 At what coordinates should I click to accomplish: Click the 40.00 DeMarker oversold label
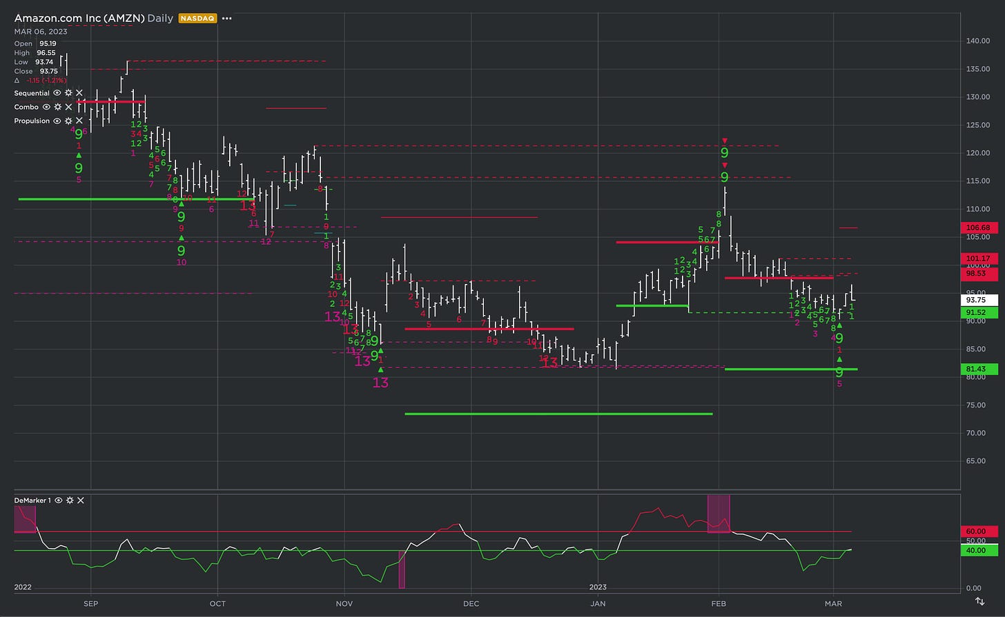[x=979, y=550]
